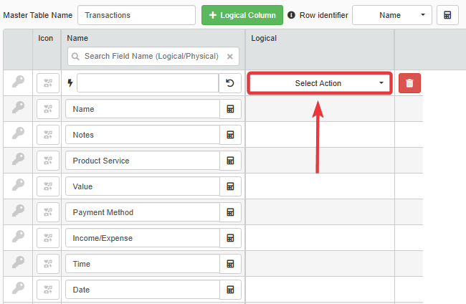The height and width of the screenshot is (304, 466).
Task: Clear the field name search box
Action: click(229, 57)
